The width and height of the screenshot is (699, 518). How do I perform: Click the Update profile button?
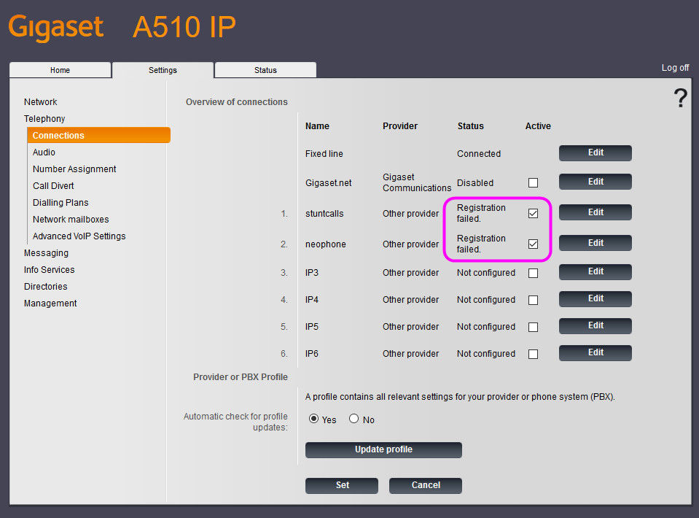tap(383, 449)
